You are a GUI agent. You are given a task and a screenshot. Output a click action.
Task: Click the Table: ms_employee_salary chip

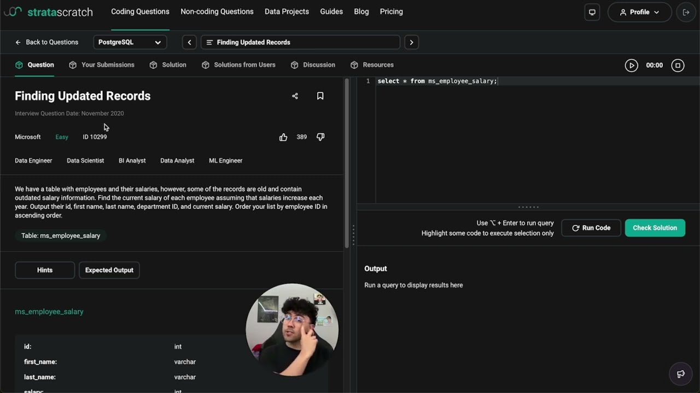61,236
